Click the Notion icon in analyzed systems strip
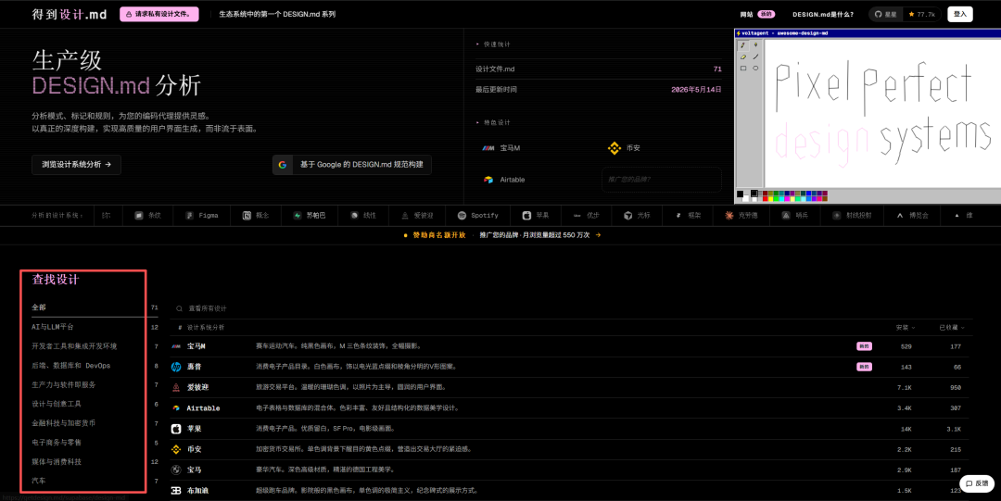The width and height of the screenshot is (1001, 501). point(247,216)
